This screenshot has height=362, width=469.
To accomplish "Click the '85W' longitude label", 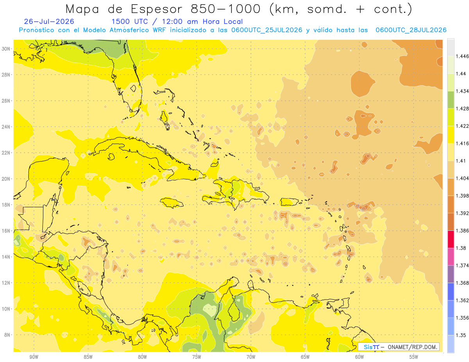I will (x=88, y=357).
